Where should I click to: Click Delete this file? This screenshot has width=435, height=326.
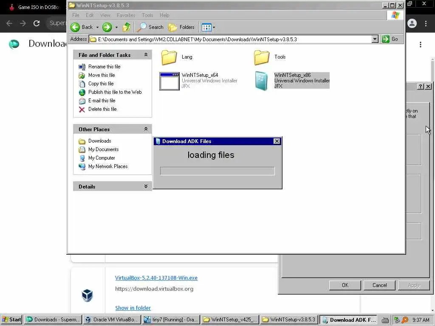point(102,109)
